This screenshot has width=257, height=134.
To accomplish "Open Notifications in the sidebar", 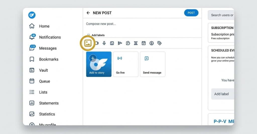I will click(50, 37).
